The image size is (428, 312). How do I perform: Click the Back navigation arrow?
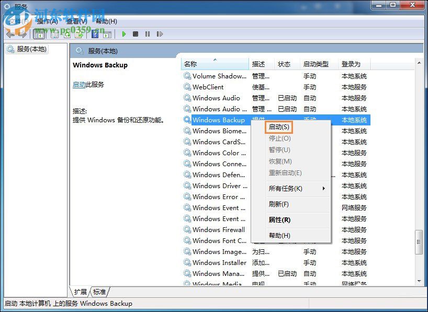tap(10, 34)
